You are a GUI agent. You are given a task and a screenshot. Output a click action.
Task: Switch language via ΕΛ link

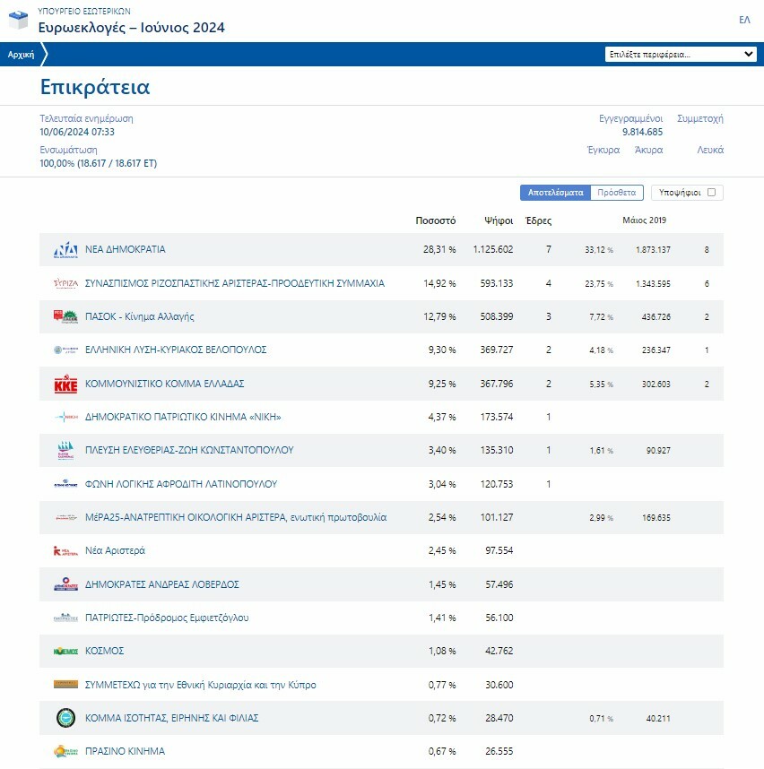coord(744,20)
